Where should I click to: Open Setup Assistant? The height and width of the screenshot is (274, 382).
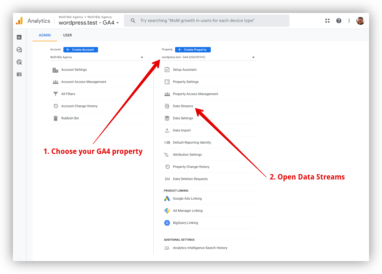click(x=209, y=70)
